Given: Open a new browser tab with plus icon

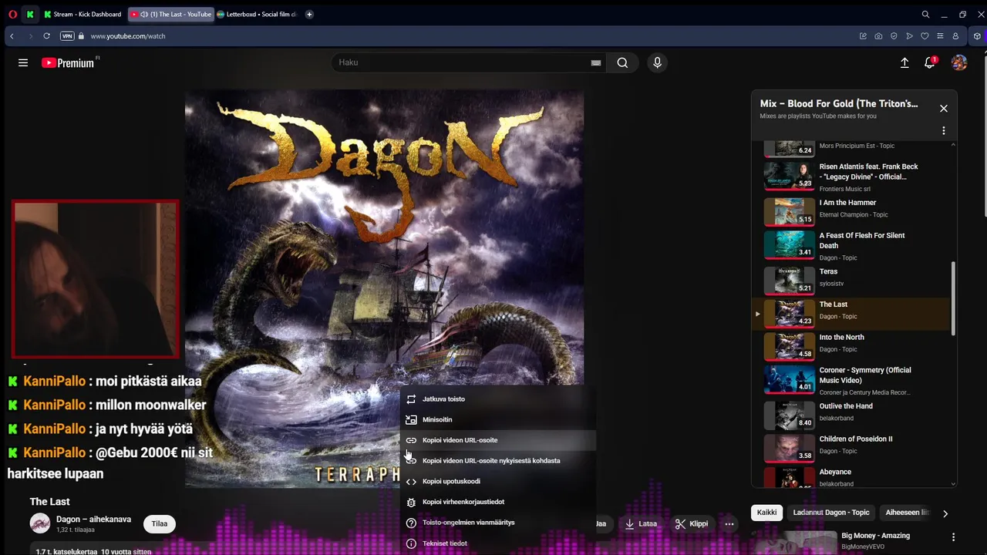Looking at the screenshot, I should (309, 14).
